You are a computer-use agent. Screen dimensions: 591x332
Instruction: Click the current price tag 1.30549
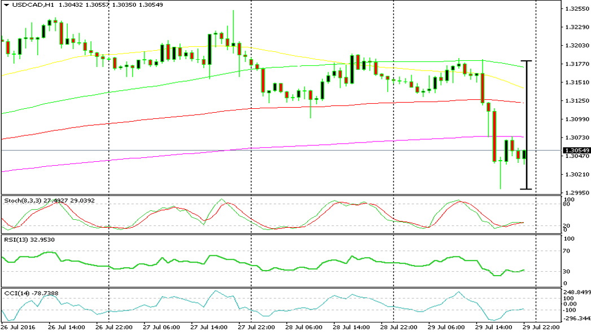tap(575, 150)
